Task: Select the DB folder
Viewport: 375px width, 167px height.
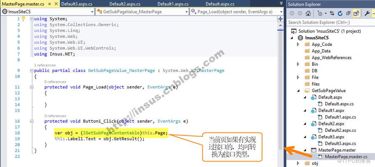Action: (x=315, y=71)
